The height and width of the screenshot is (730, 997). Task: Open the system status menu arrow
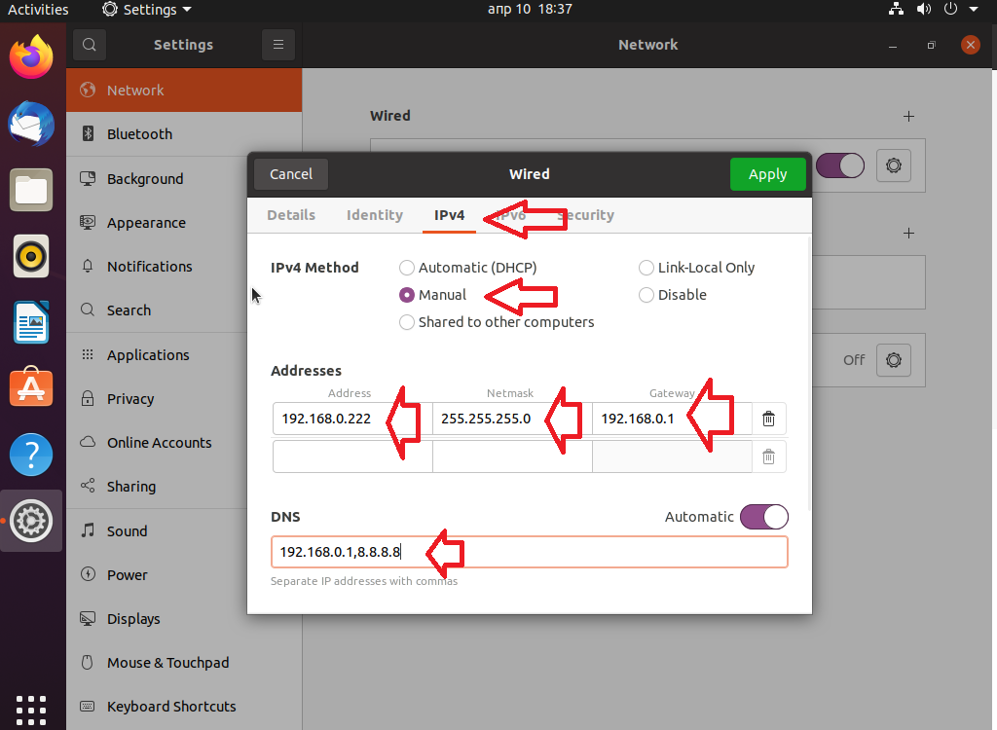coord(973,10)
